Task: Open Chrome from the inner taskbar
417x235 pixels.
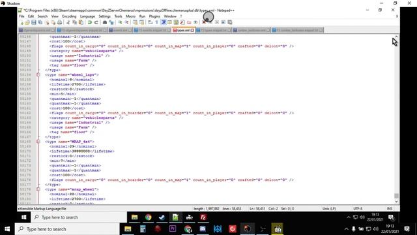Action: click(148, 217)
